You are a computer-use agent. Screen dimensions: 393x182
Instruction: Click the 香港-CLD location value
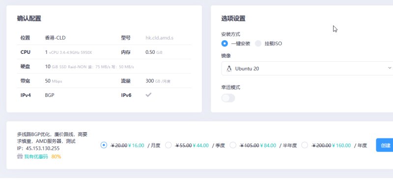pyautogui.click(x=55, y=38)
